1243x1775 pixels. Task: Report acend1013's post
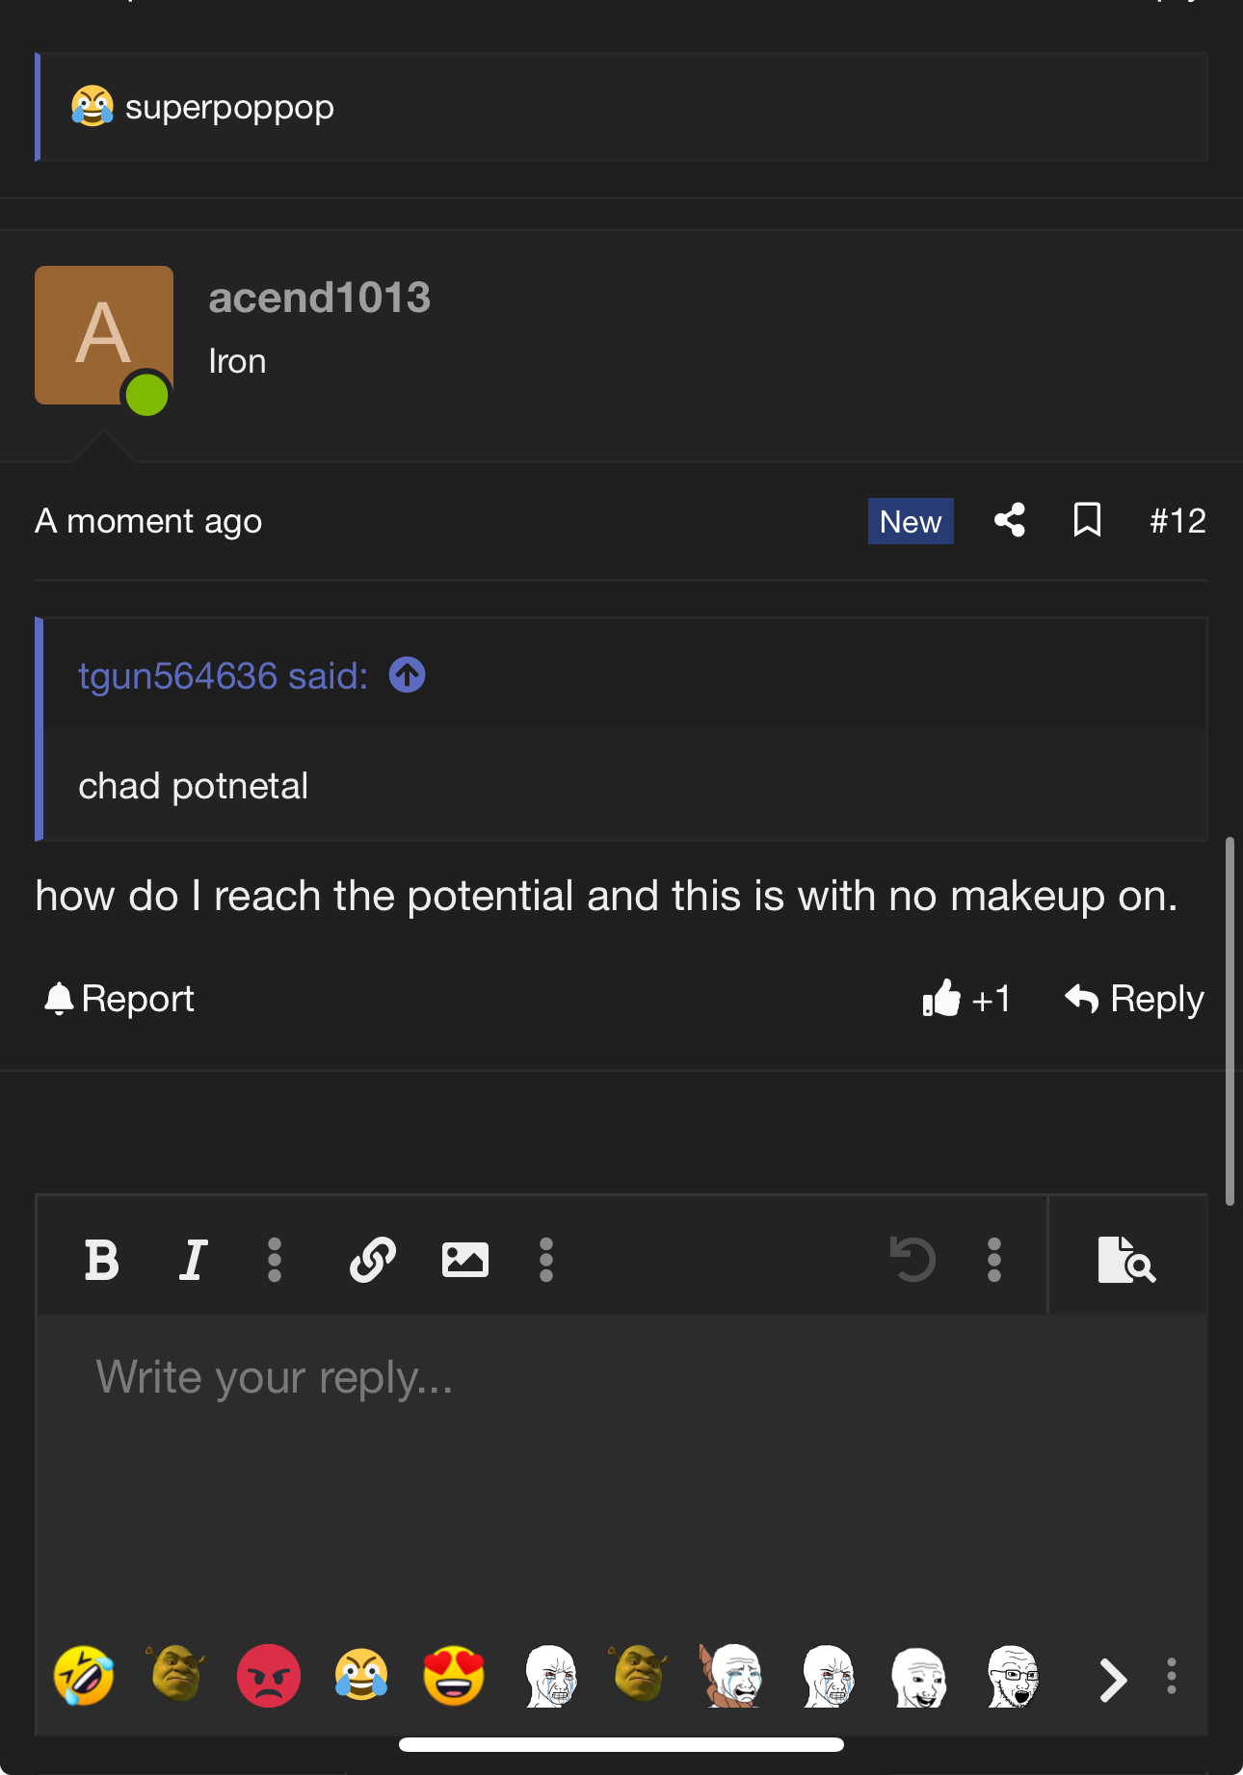[119, 999]
